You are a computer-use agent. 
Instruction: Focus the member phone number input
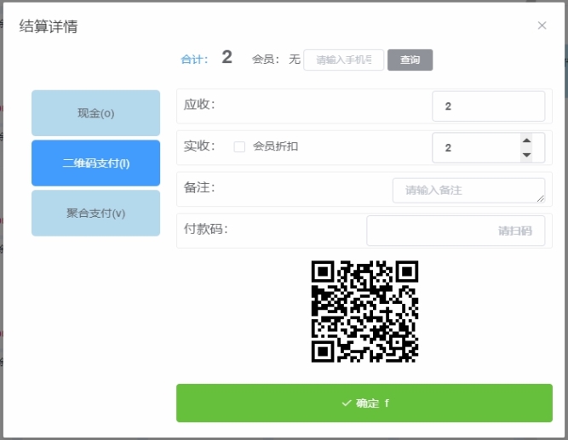pyautogui.click(x=343, y=60)
